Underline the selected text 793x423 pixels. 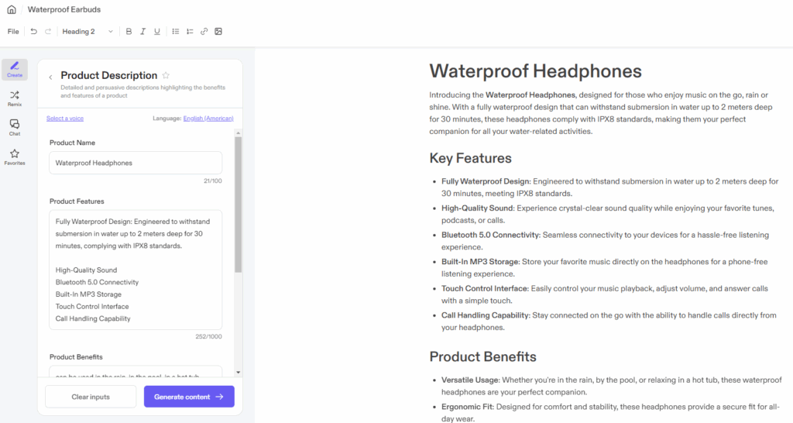coord(157,31)
